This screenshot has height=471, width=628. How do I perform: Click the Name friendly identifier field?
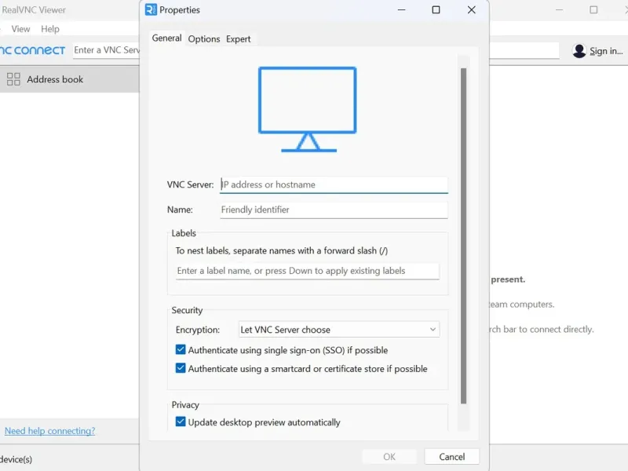click(334, 210)
